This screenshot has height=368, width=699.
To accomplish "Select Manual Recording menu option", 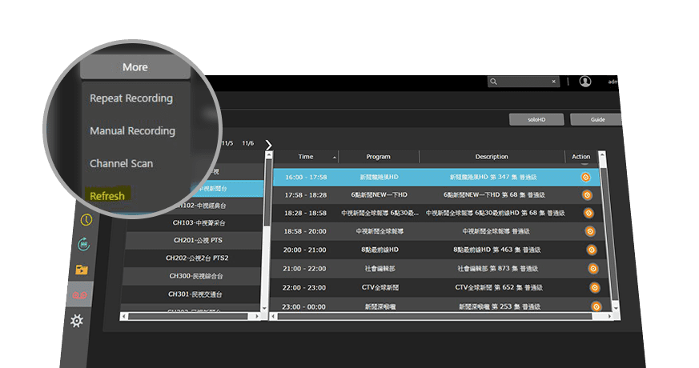I will [x=132, y=130].
